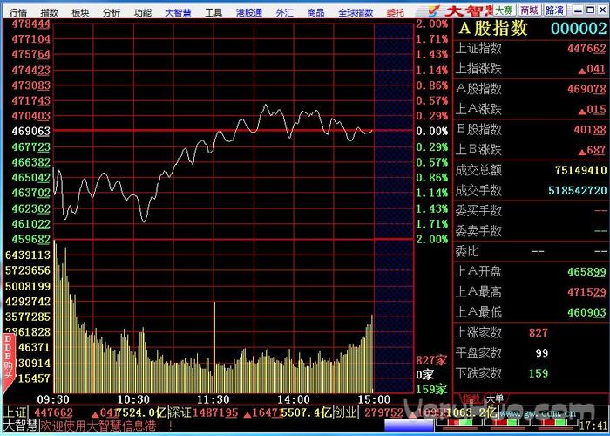Open the 工具 menu
The width and height of the screenshot is (610, 436).
point(213,12)
